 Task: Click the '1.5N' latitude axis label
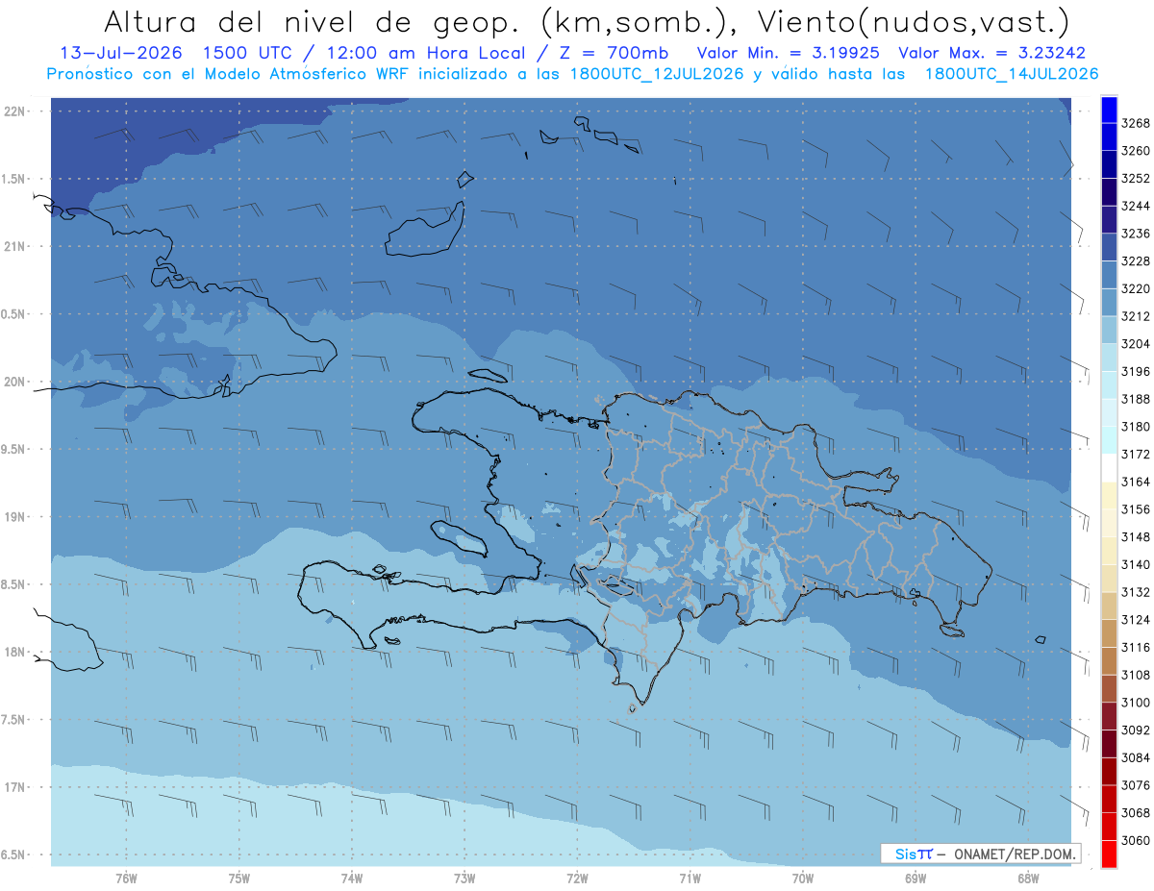click(13, 179)
